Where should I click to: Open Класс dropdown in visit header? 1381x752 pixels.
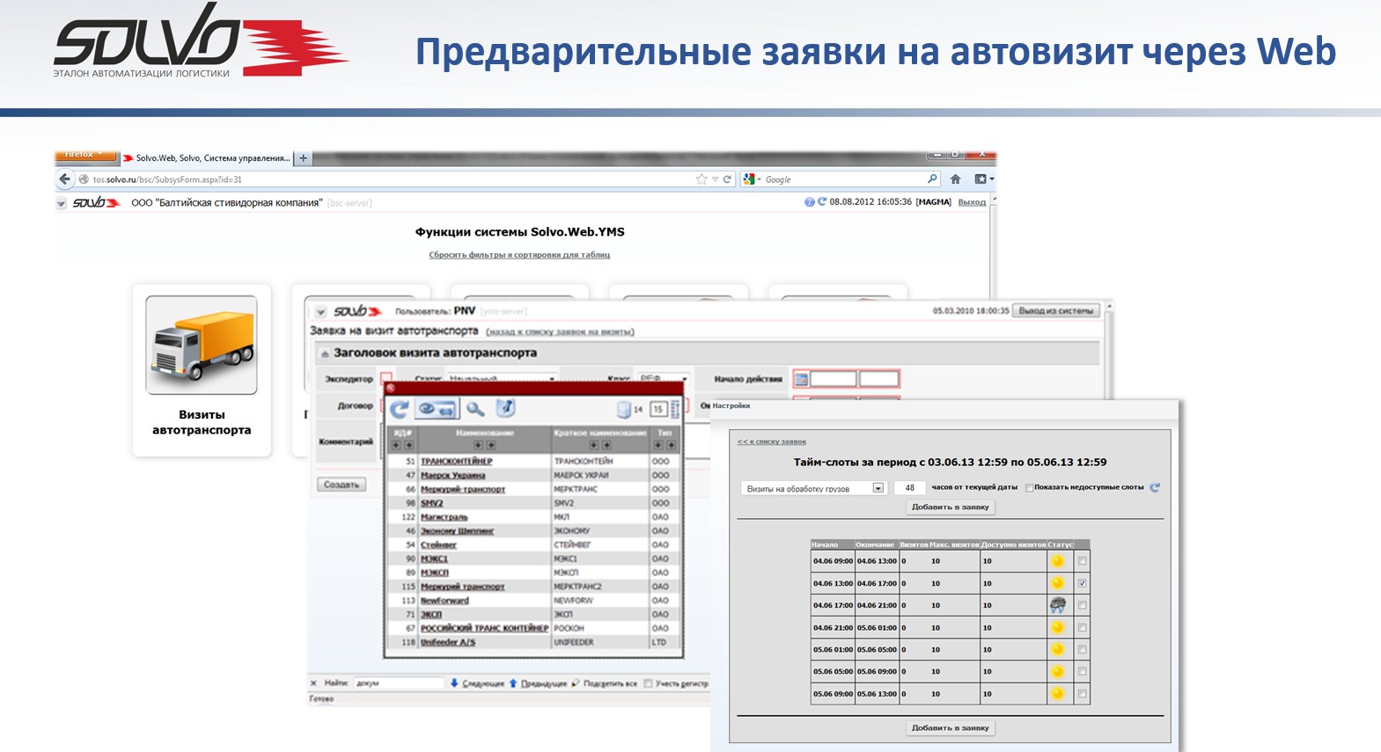pyautogui.click(x=663, y=378)
